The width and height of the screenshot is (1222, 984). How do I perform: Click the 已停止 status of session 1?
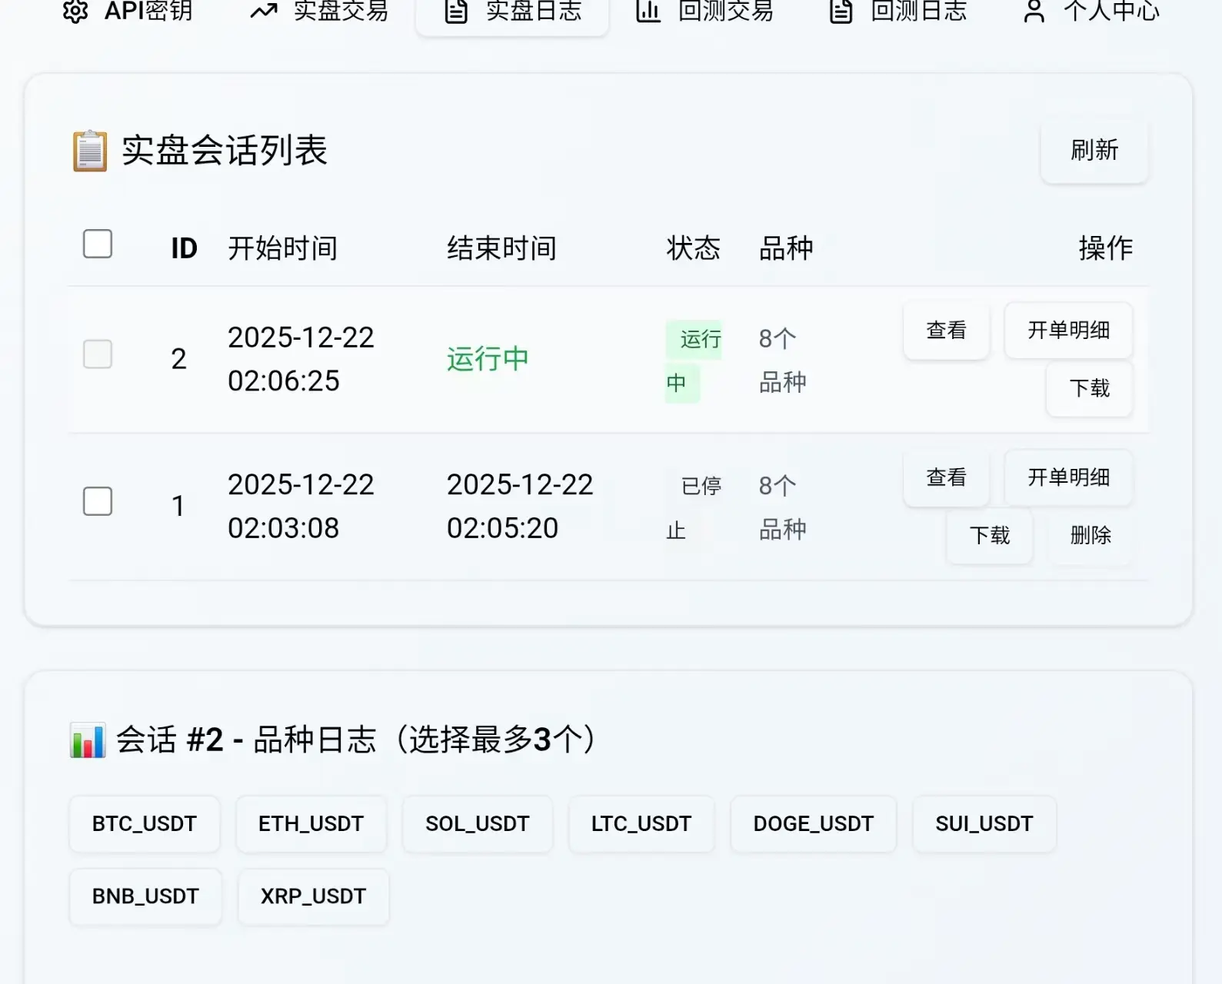tap(694, 507)
